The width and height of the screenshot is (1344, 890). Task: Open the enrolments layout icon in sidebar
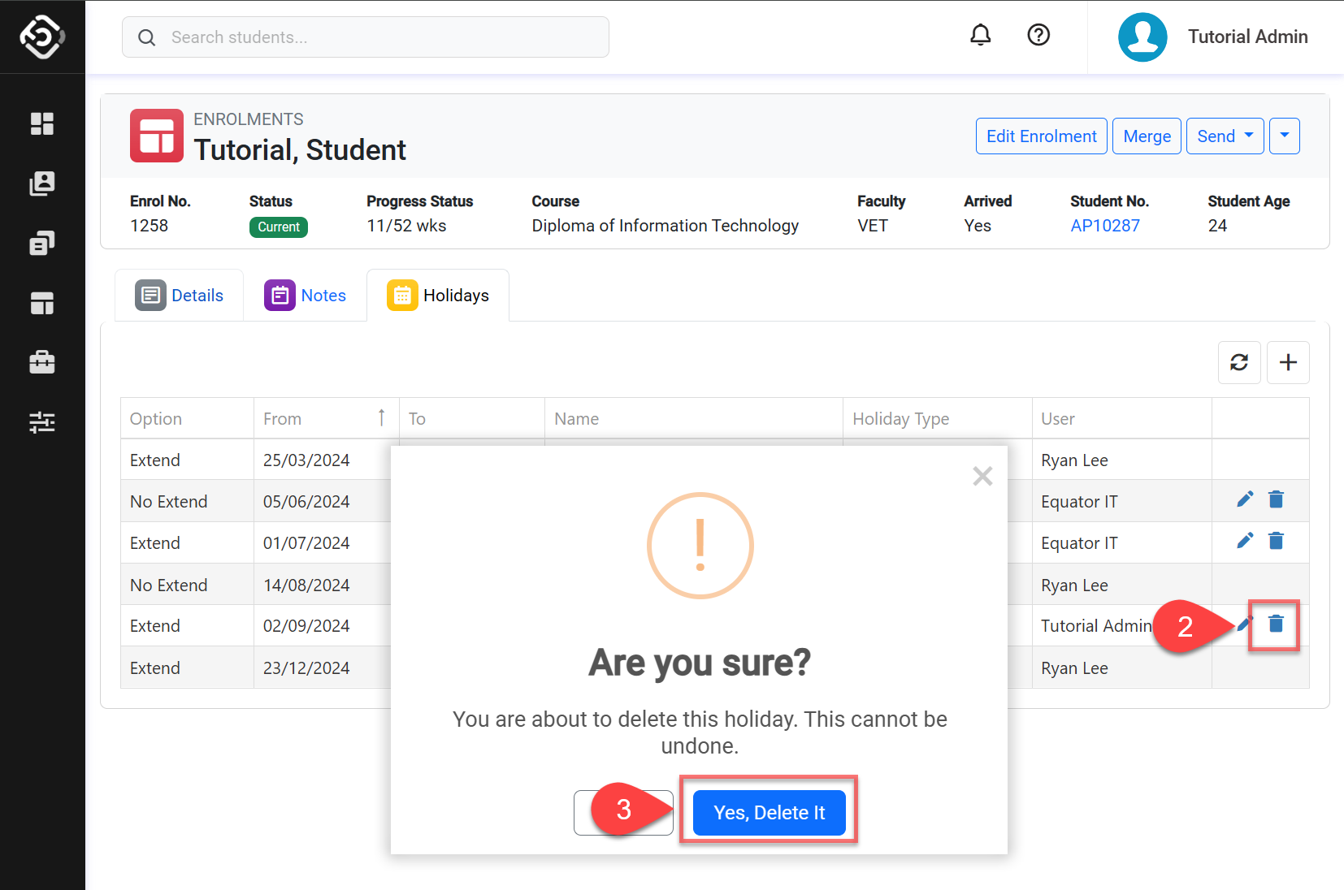pos(42,303)
